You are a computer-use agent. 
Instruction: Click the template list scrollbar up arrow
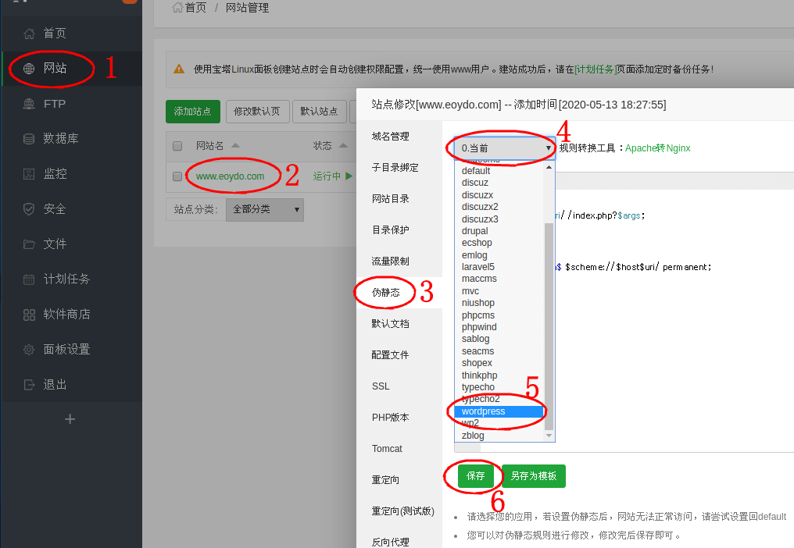click(549, 167)
